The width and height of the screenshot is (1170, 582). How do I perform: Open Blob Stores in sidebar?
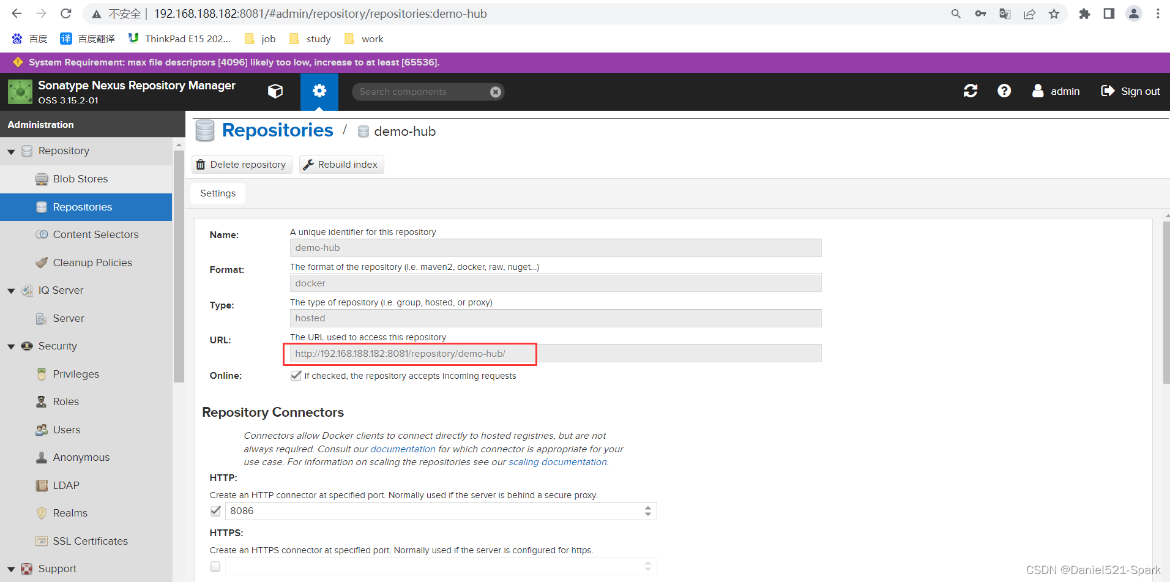80,179
